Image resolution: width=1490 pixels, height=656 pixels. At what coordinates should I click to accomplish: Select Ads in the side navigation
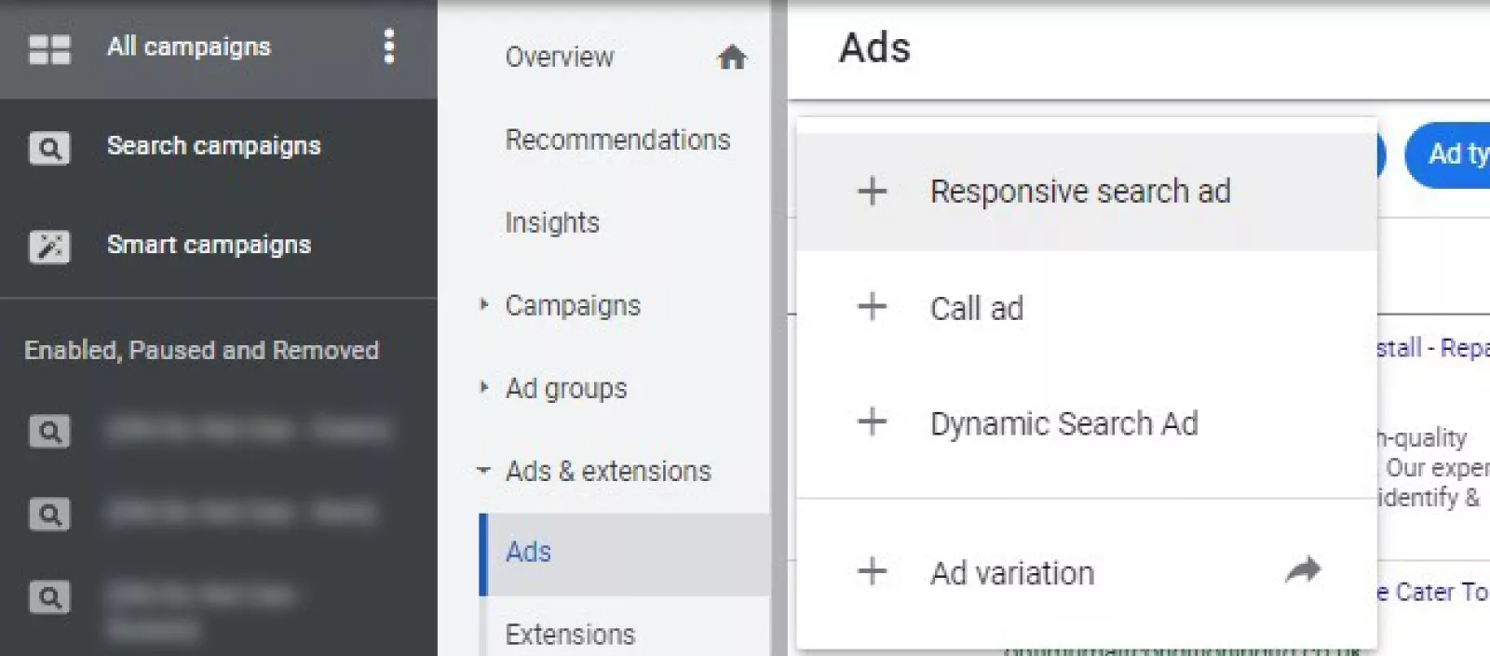point(529,553)
